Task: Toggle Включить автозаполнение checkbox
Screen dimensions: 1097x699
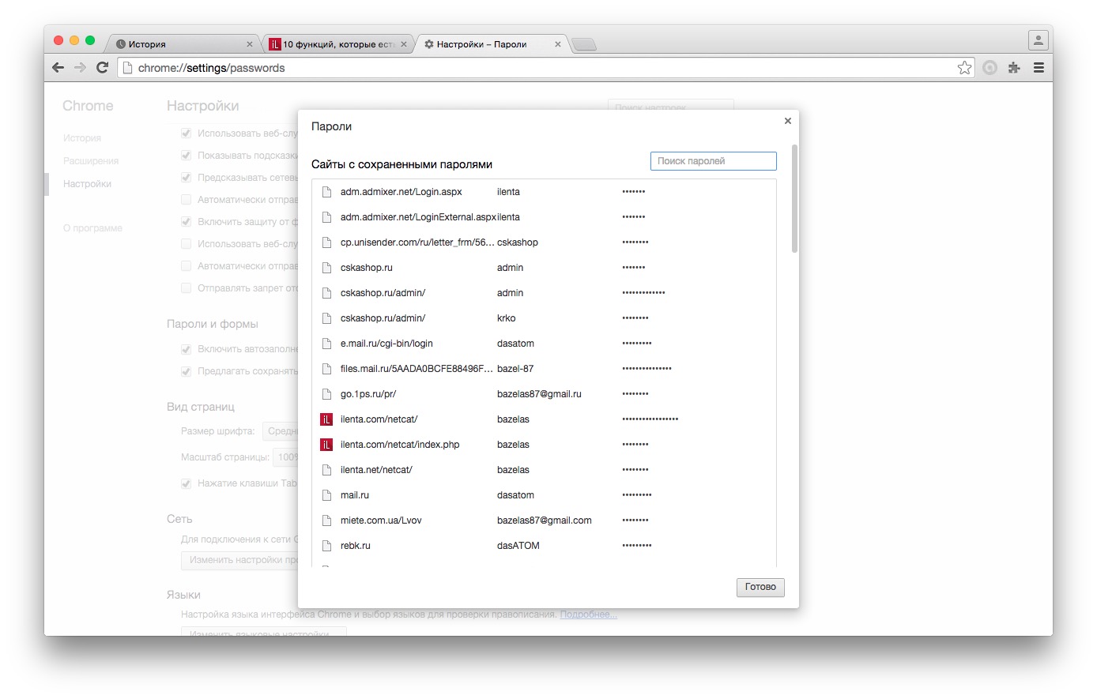Action: (x=187, y=349)
